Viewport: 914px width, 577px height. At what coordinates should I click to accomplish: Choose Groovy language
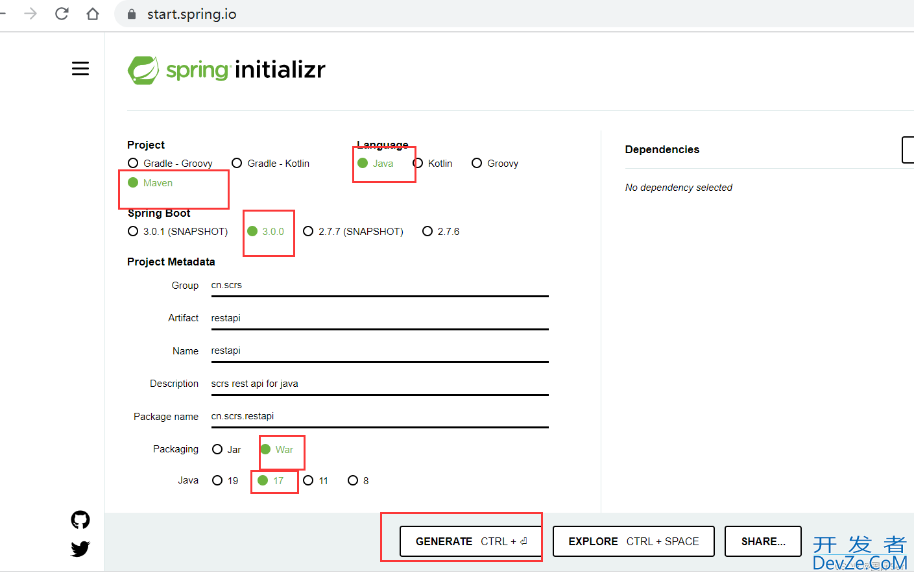point(495,164)
